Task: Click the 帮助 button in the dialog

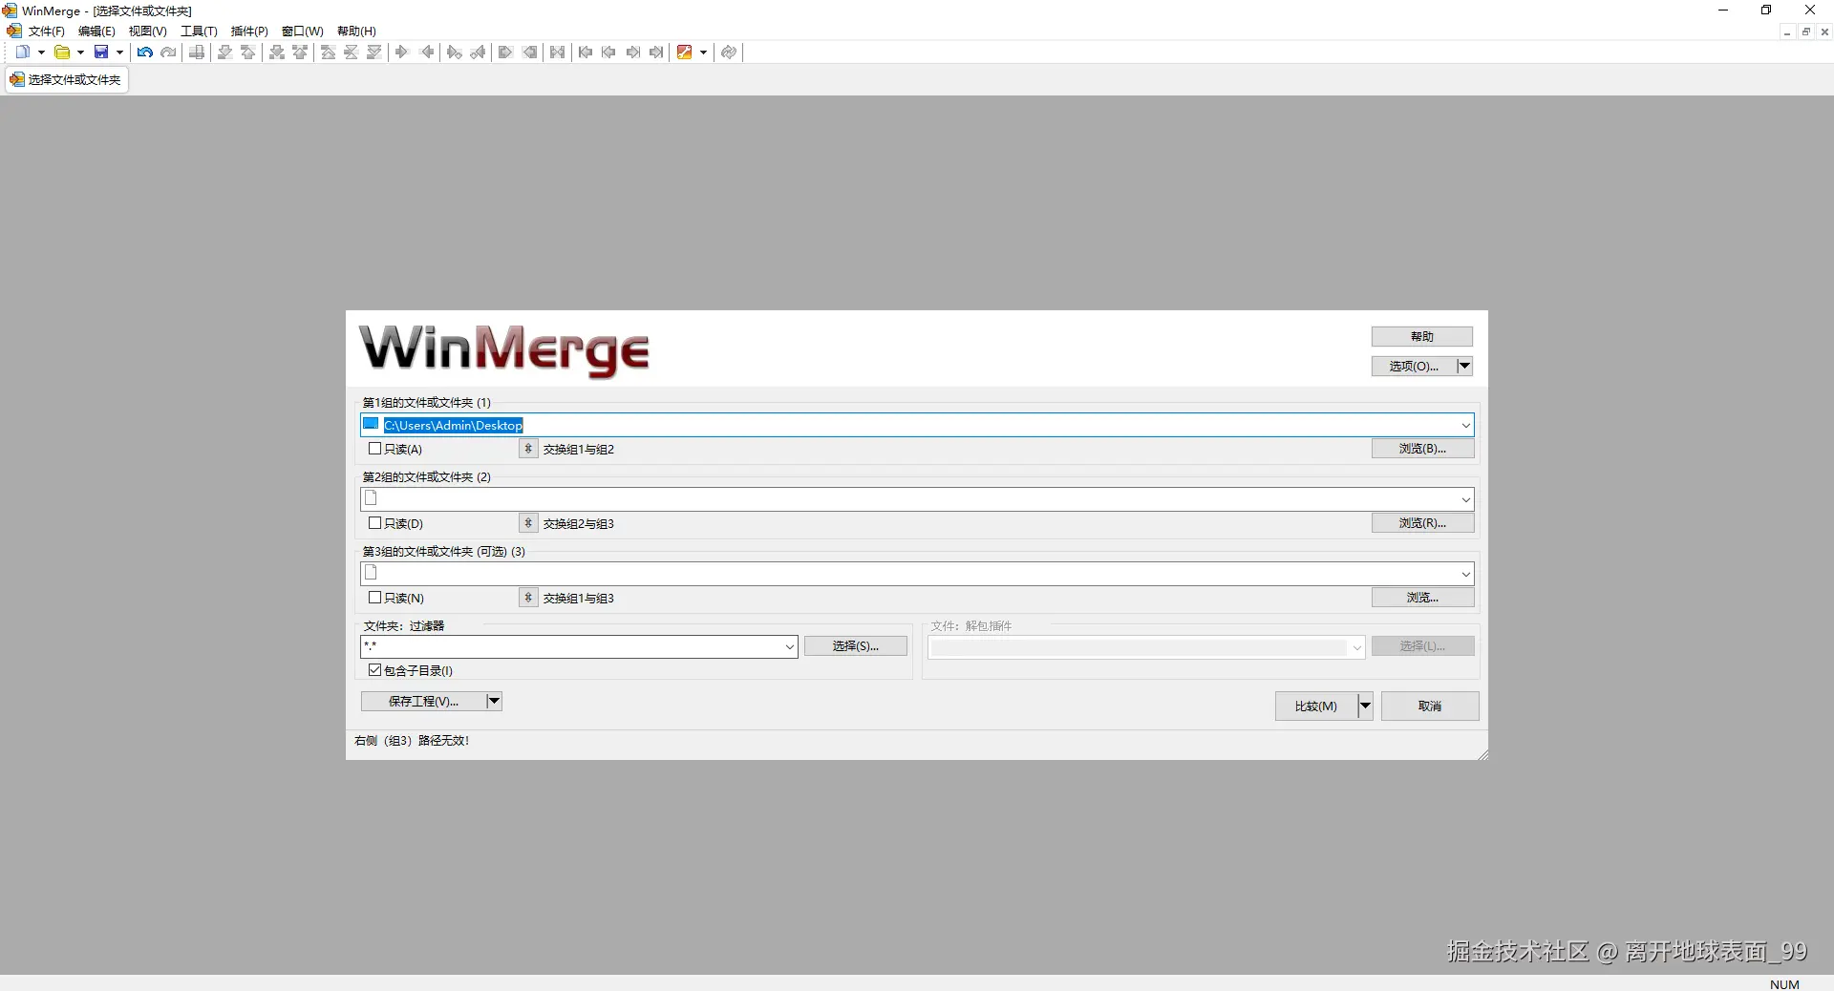Action: [1422, 337]
